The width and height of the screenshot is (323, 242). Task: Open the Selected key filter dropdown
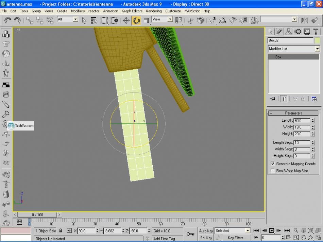[248, 230]
